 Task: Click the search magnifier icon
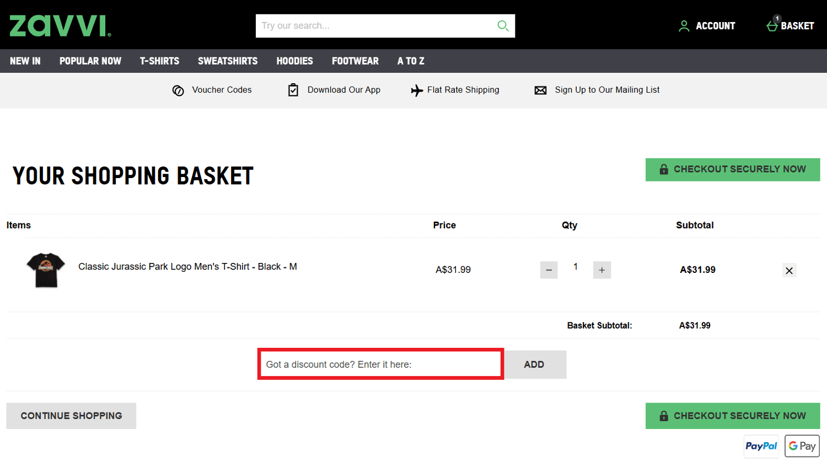pyautogui.click(x=502, y=26)
